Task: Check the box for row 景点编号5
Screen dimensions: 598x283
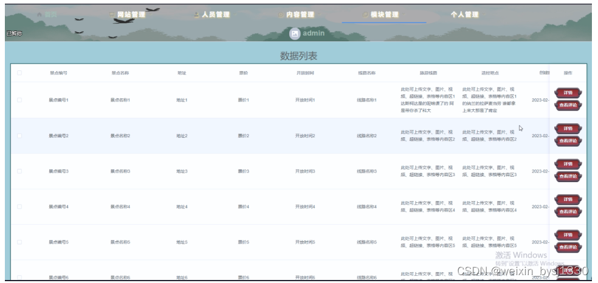Action: coord(19,242)
